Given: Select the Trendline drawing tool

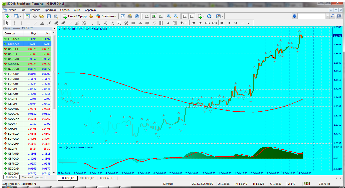Looking at the screenshot, I should click(x=35, y=23).
